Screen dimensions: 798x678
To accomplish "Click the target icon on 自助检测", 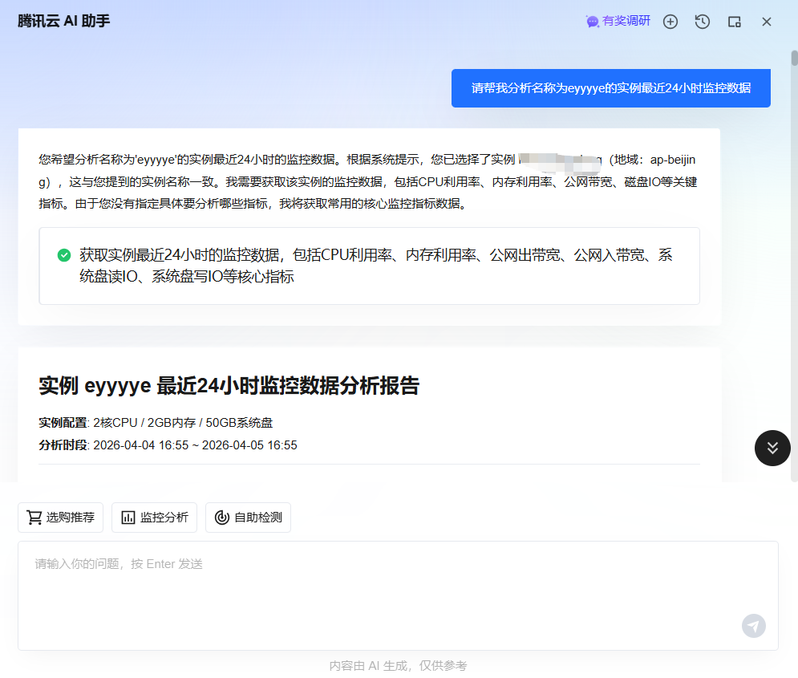I will (x=222, y=518).
